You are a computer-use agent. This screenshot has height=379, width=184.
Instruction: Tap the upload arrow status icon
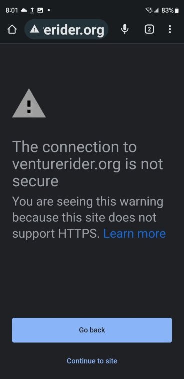coord(32,10)
